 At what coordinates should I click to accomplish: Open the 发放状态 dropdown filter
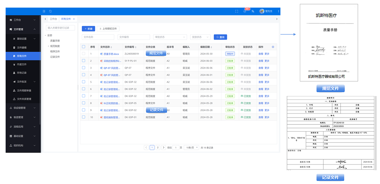tap(201, 37)
